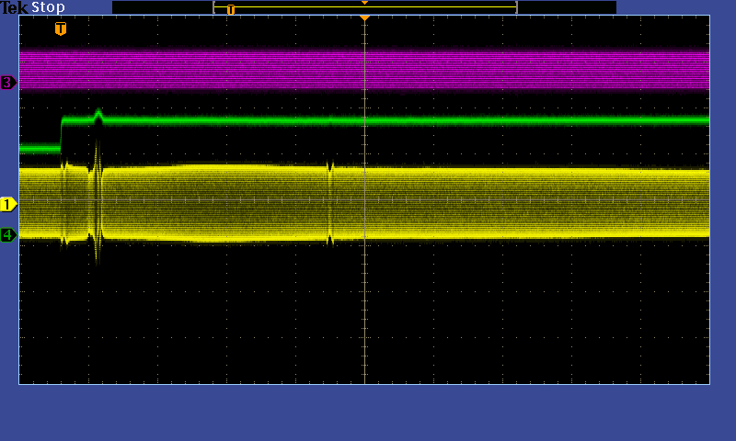Select the magenta channel 3 ground marker

(8, 83)
